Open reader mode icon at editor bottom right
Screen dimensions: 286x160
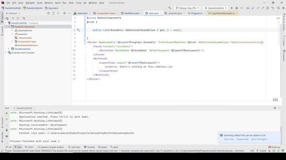tap(275, 100)
